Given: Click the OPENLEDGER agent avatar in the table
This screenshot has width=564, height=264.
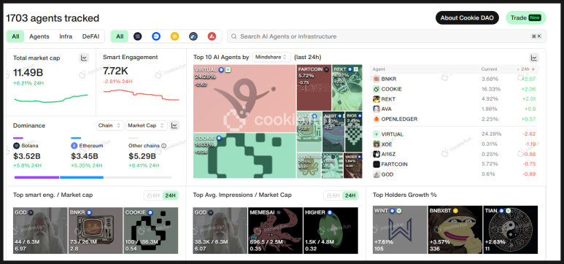Looking at the screenshot, I should 376,119.
